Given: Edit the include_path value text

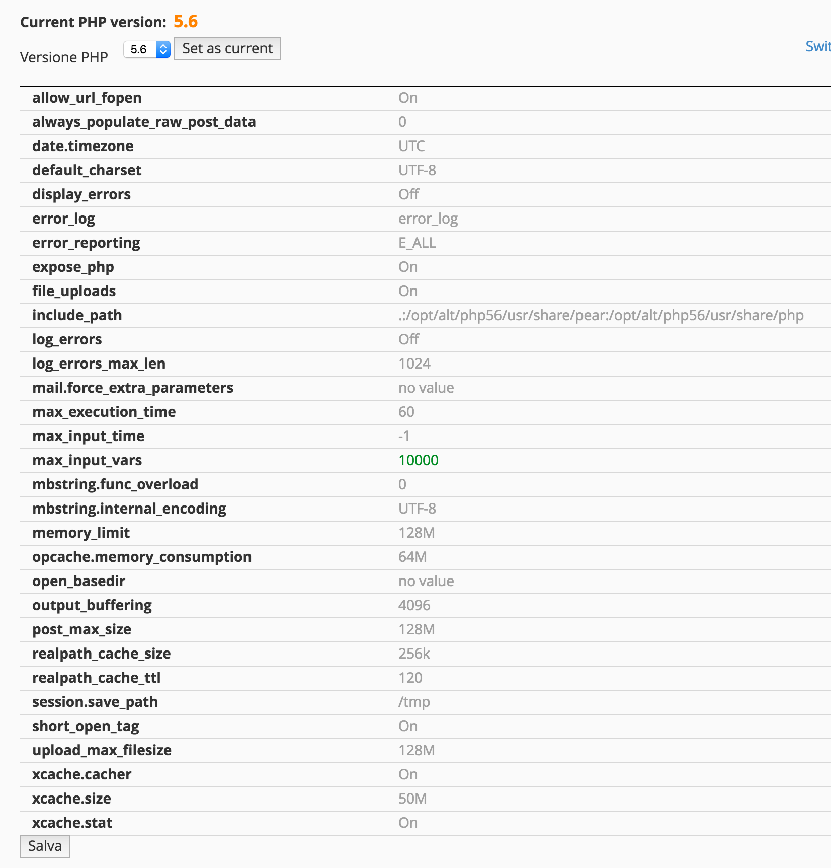Looking at the screenshot, I should (601, 315).
